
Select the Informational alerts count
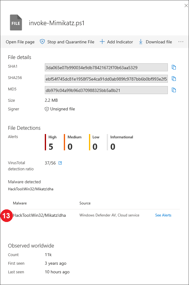[x=113, y=147]
